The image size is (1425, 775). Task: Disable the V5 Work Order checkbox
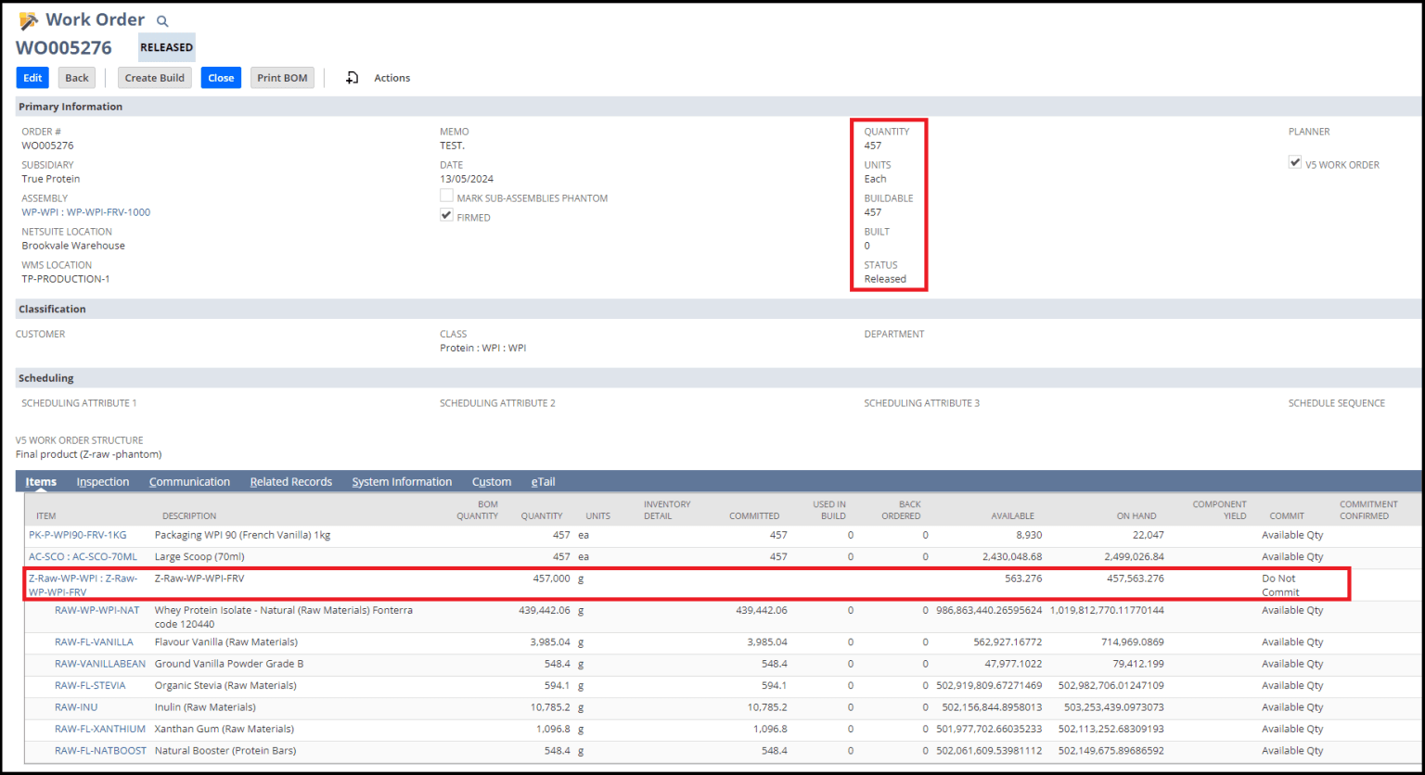(x=1295, y=163)
